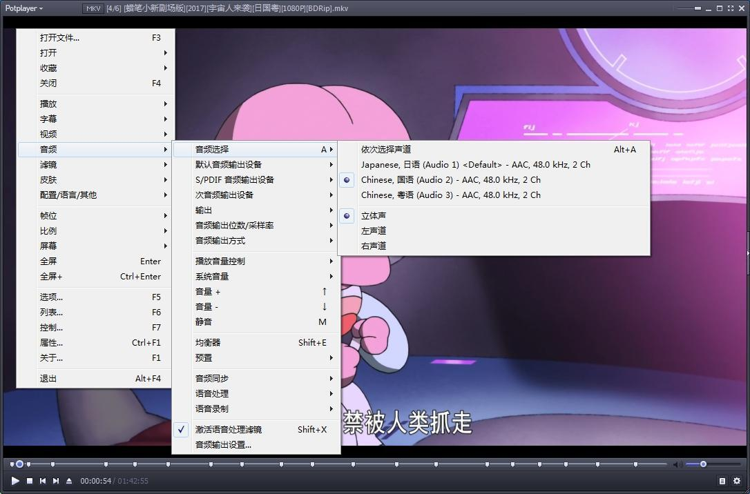Expand the 语音处理 submenu

click(214, 394)
